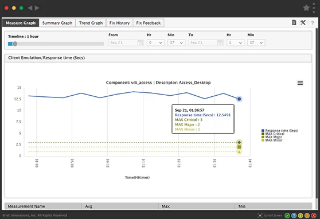Toggle MAX Critical legend series
The width and height of the screenshot is (320, 219).
click(x=273, y=134)
